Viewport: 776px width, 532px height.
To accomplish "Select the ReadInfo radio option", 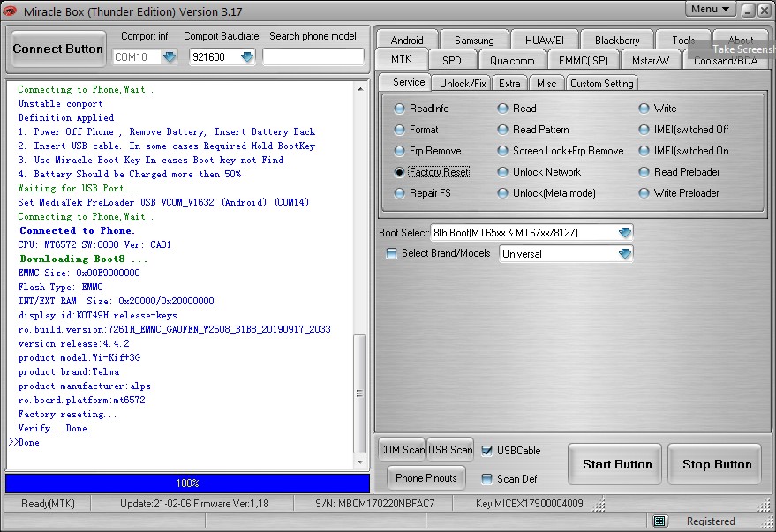I will coord(400,109).
